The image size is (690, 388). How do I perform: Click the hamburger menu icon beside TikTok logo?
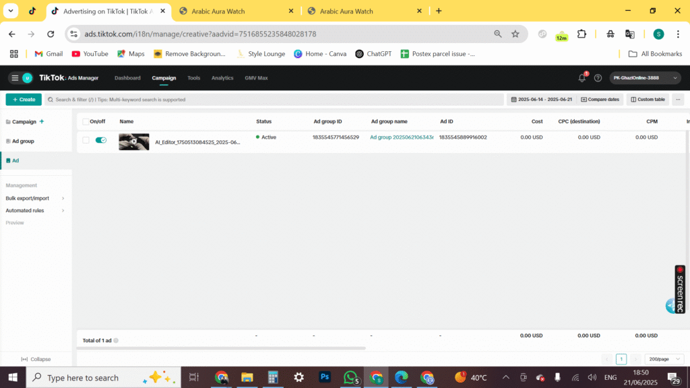(x=15, y=78)
